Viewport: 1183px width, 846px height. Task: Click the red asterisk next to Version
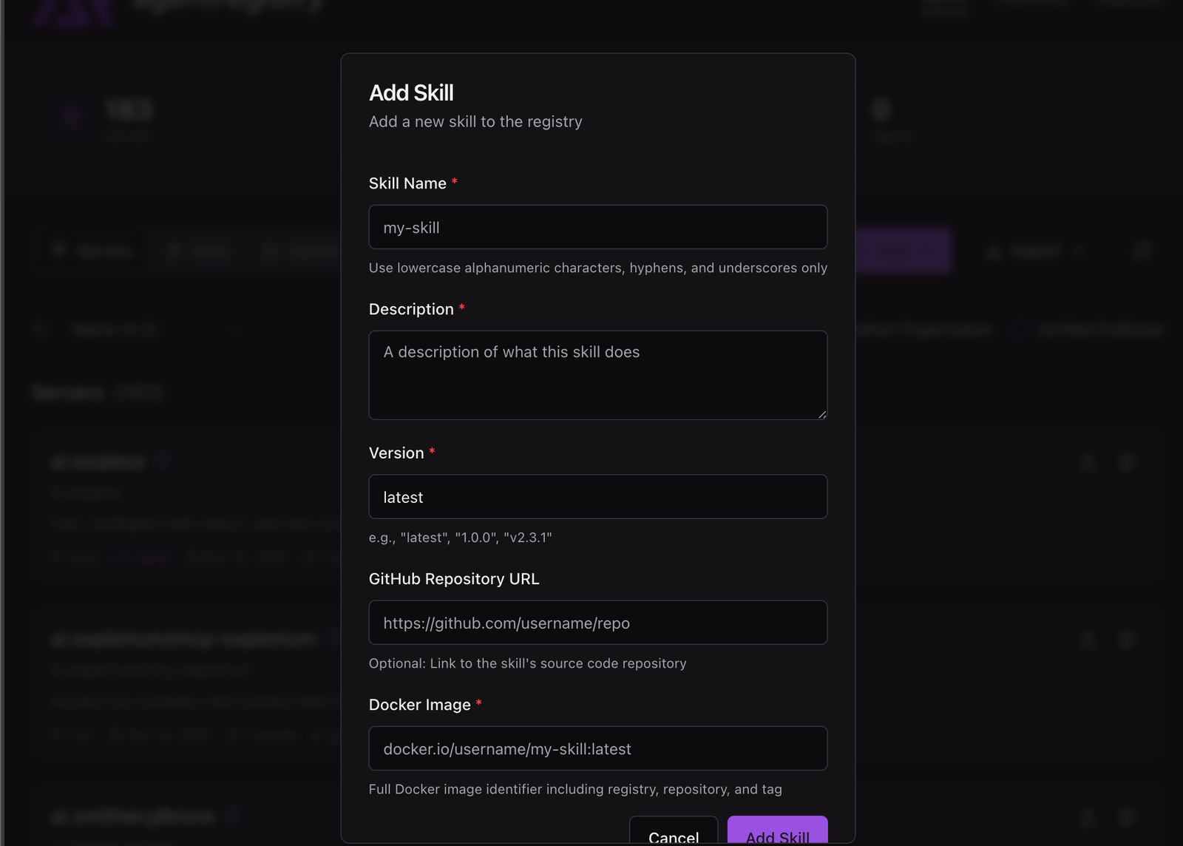click(432, 451)
